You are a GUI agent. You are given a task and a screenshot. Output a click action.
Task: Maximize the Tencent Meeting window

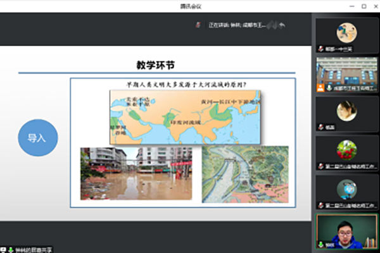pyautogui.click(x=364, y=6)
